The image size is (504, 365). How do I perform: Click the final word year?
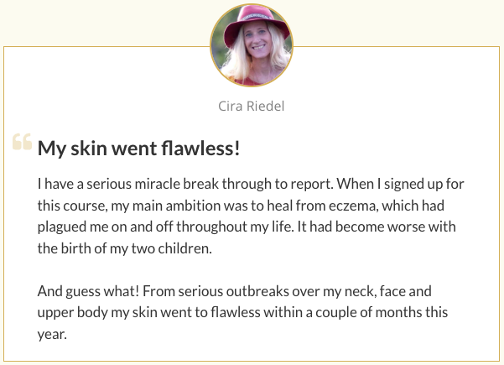coord(53,336)
